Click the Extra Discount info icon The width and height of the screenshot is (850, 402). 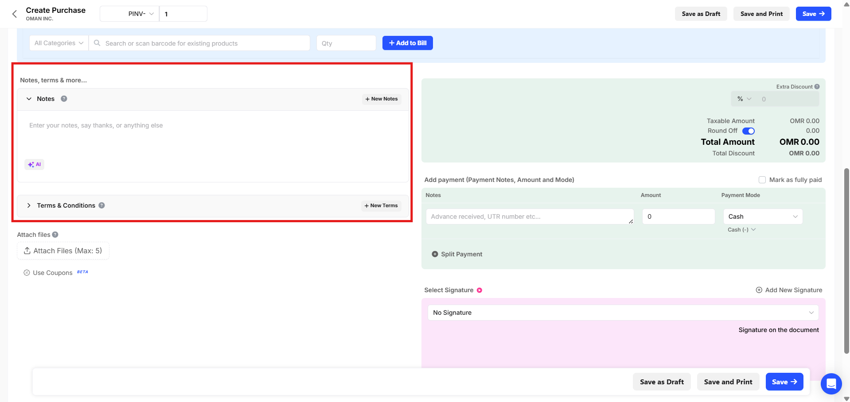817,87
